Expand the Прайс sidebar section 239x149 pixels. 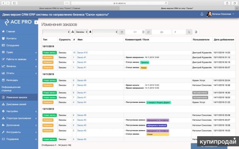coord(19,52)
